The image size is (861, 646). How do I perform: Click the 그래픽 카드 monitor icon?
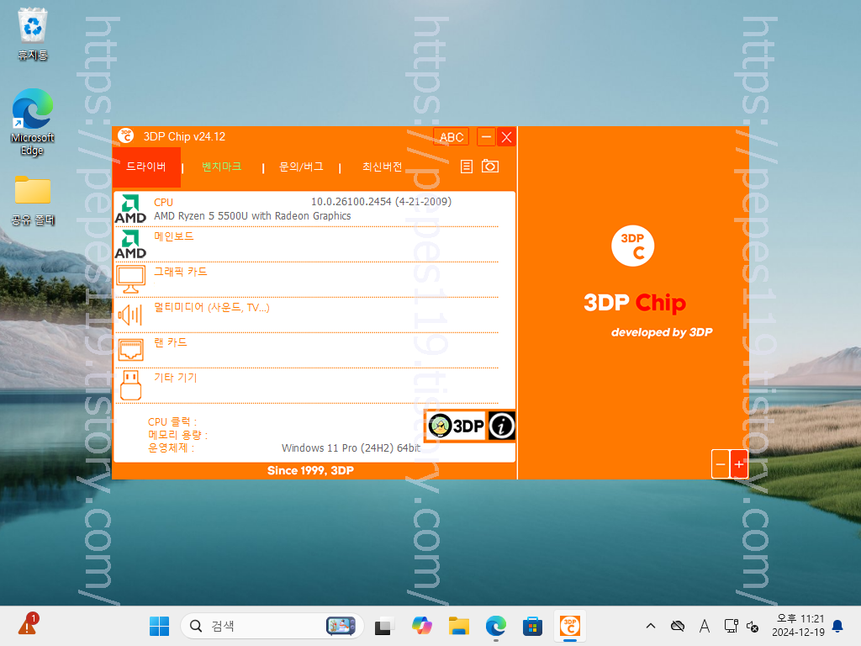click(x=130, y=279)
